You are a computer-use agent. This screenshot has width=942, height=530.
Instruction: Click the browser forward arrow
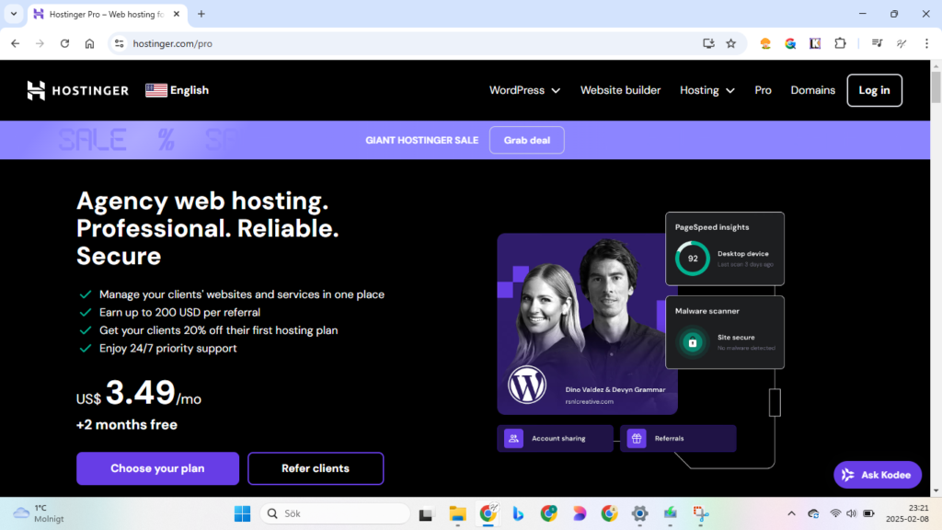pyautogui.click(x=40, y=43)
